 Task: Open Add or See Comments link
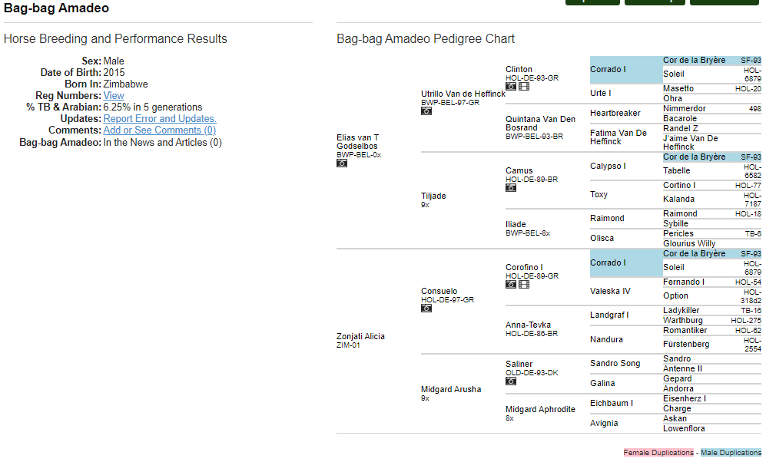coord(159,130)
